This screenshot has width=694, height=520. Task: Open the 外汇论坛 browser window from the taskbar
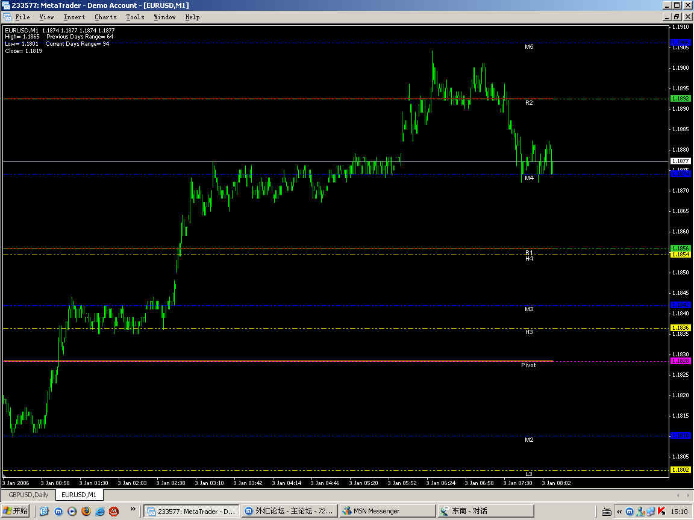click(x=288, y=511)
